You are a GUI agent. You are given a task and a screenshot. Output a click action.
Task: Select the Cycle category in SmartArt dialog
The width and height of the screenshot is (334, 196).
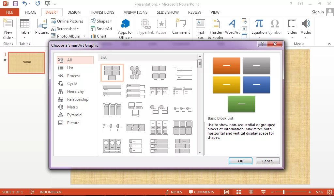[75, 84]
